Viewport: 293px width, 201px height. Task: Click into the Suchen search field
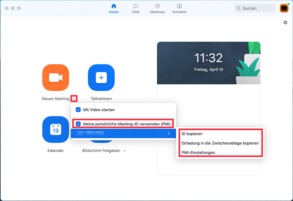[x=255, y=8]
